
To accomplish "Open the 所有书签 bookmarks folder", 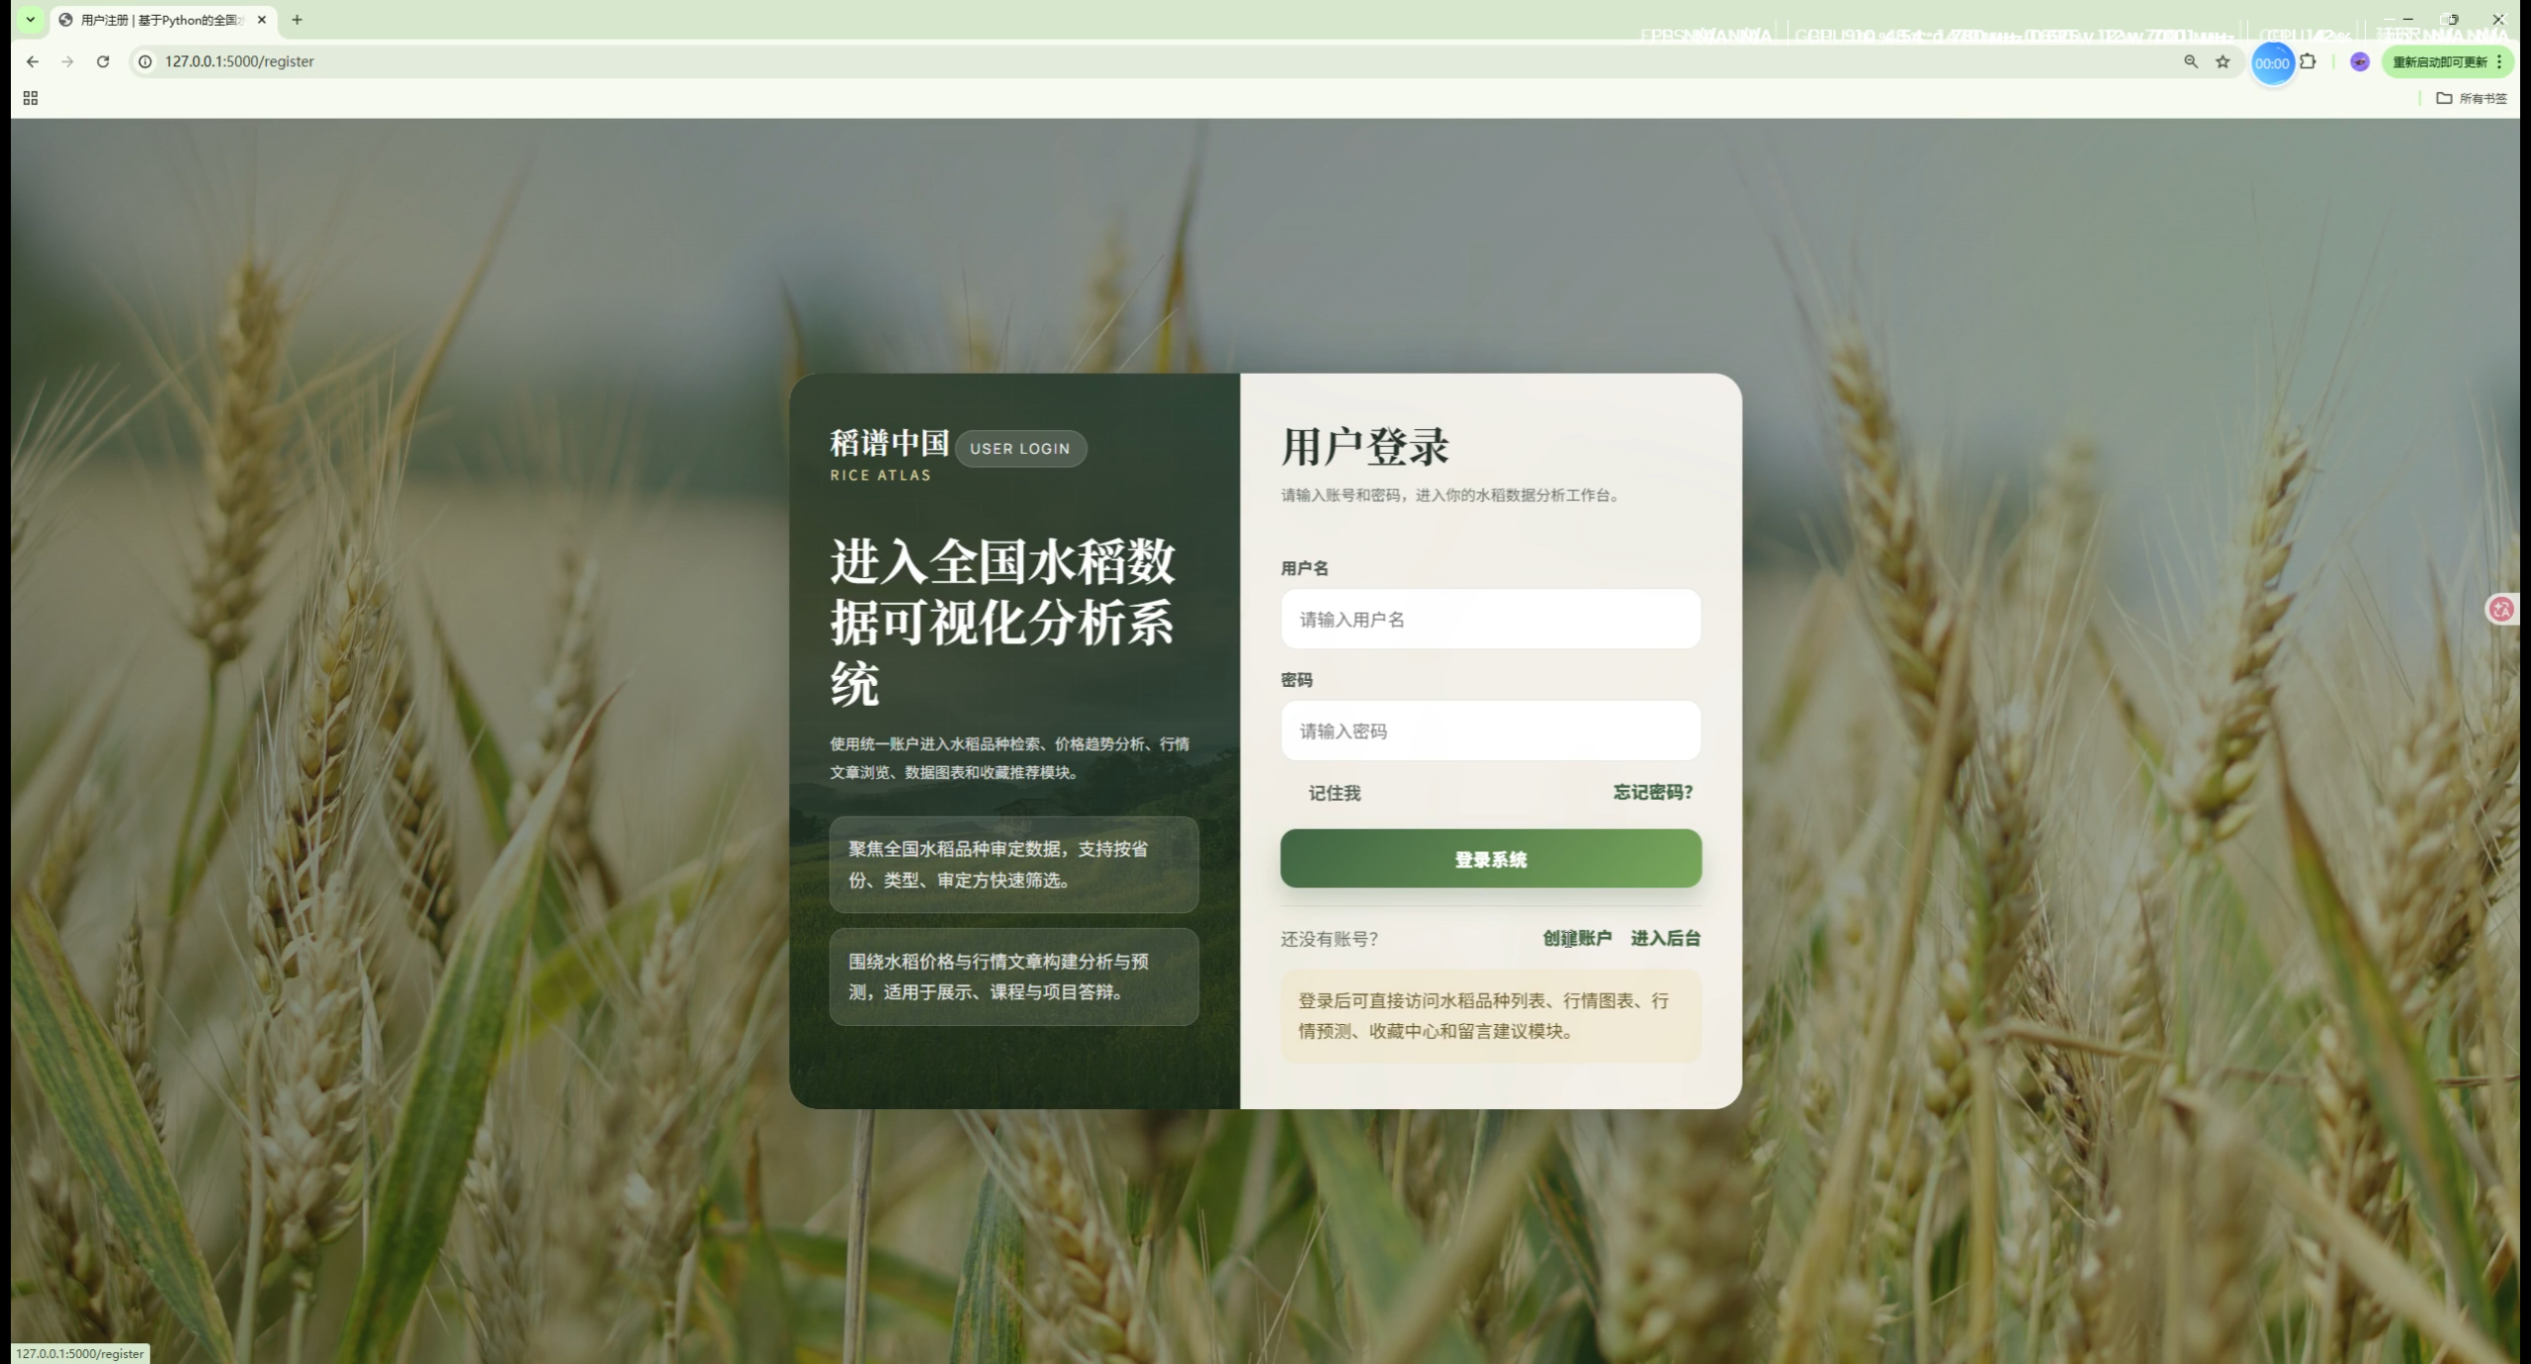I will pos(2471,98).
